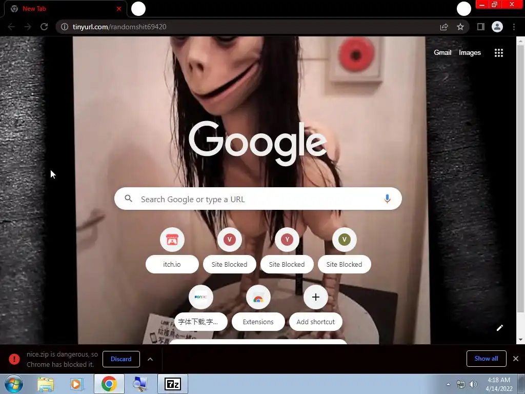The height and width of the screenshot is (394, 525).
Task: Open the Windows Start orb
Action: tap(14, 384)
